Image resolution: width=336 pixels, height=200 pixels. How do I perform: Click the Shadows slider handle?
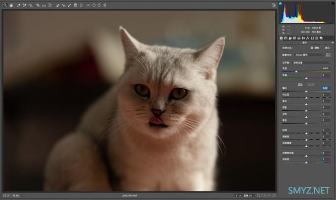(306, 111)
